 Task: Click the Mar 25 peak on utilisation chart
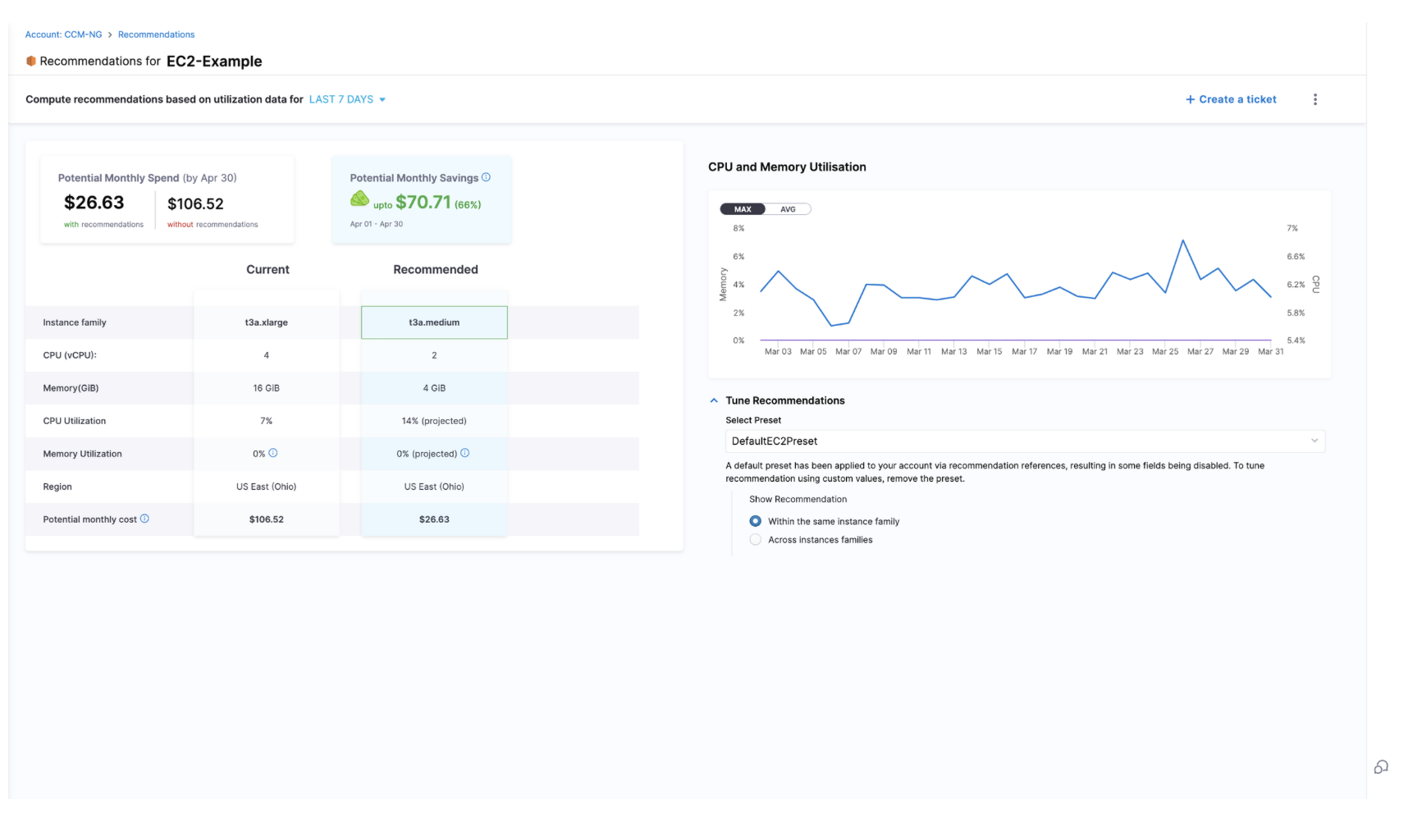tap(1182, 240)
